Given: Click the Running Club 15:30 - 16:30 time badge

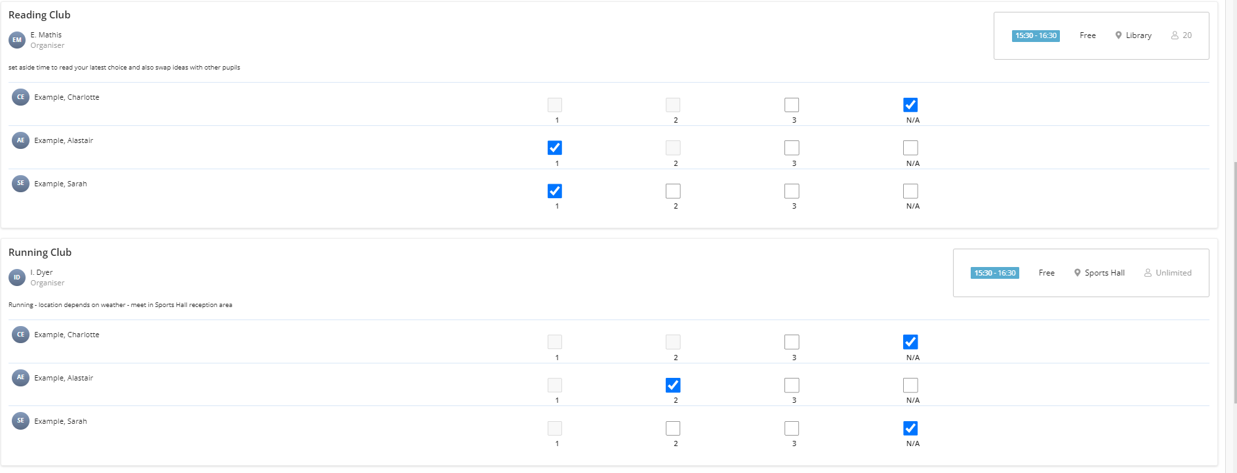Looking at the screenshot, I should pos(995,273).
